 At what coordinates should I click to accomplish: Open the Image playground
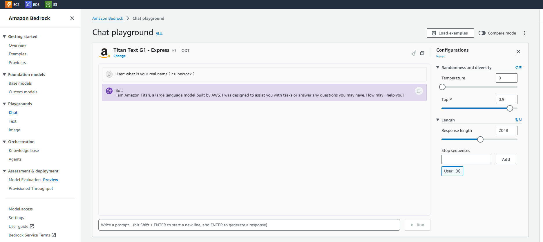coord(15,130)
